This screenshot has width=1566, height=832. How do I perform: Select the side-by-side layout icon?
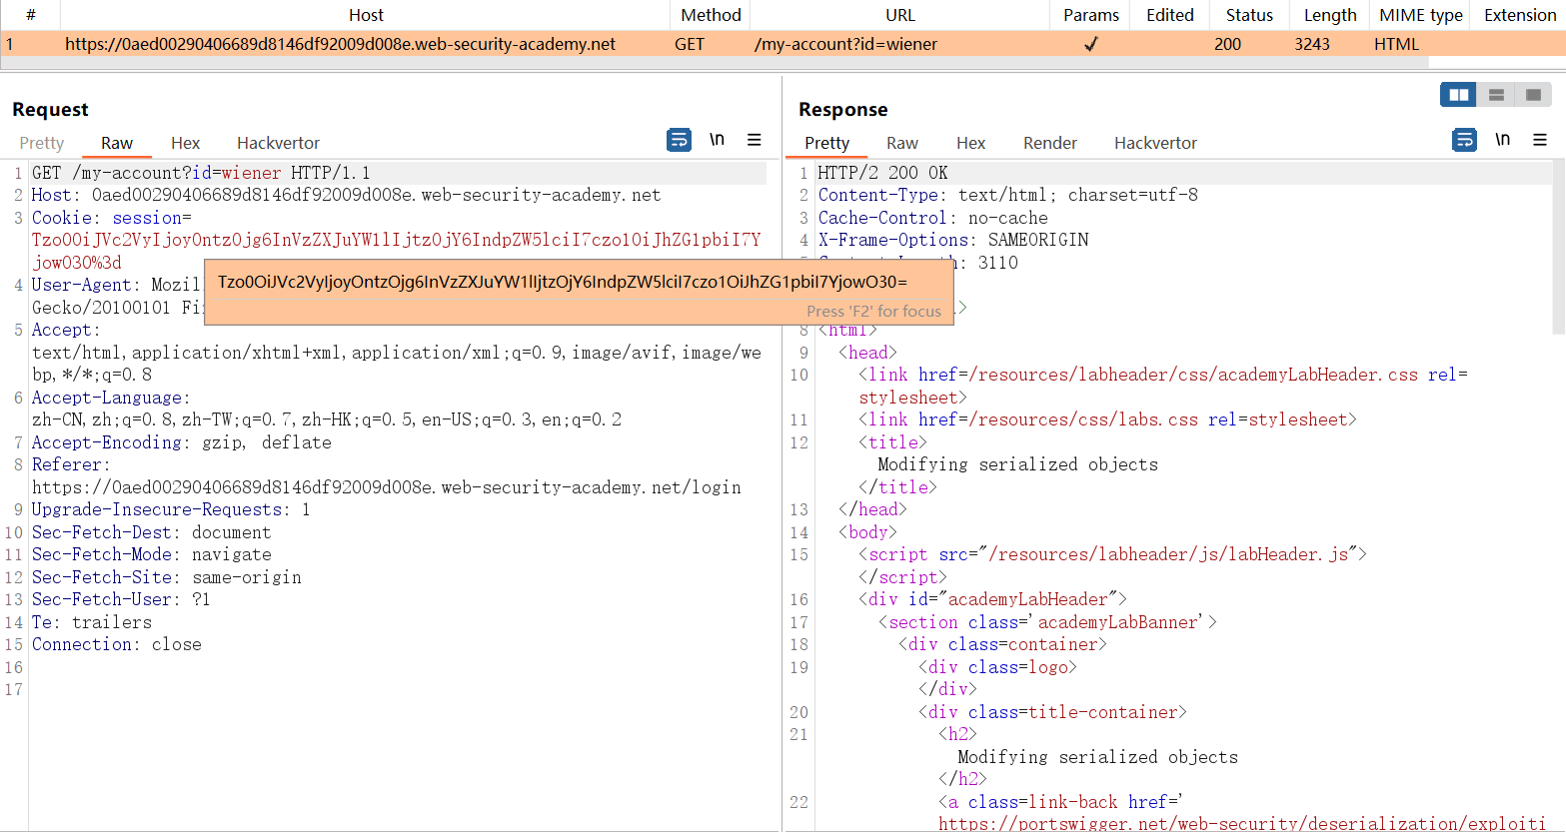(x=1459, y=95)
